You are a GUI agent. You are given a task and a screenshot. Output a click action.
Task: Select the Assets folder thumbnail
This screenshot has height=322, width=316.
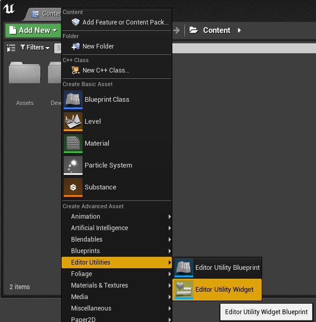25,73
